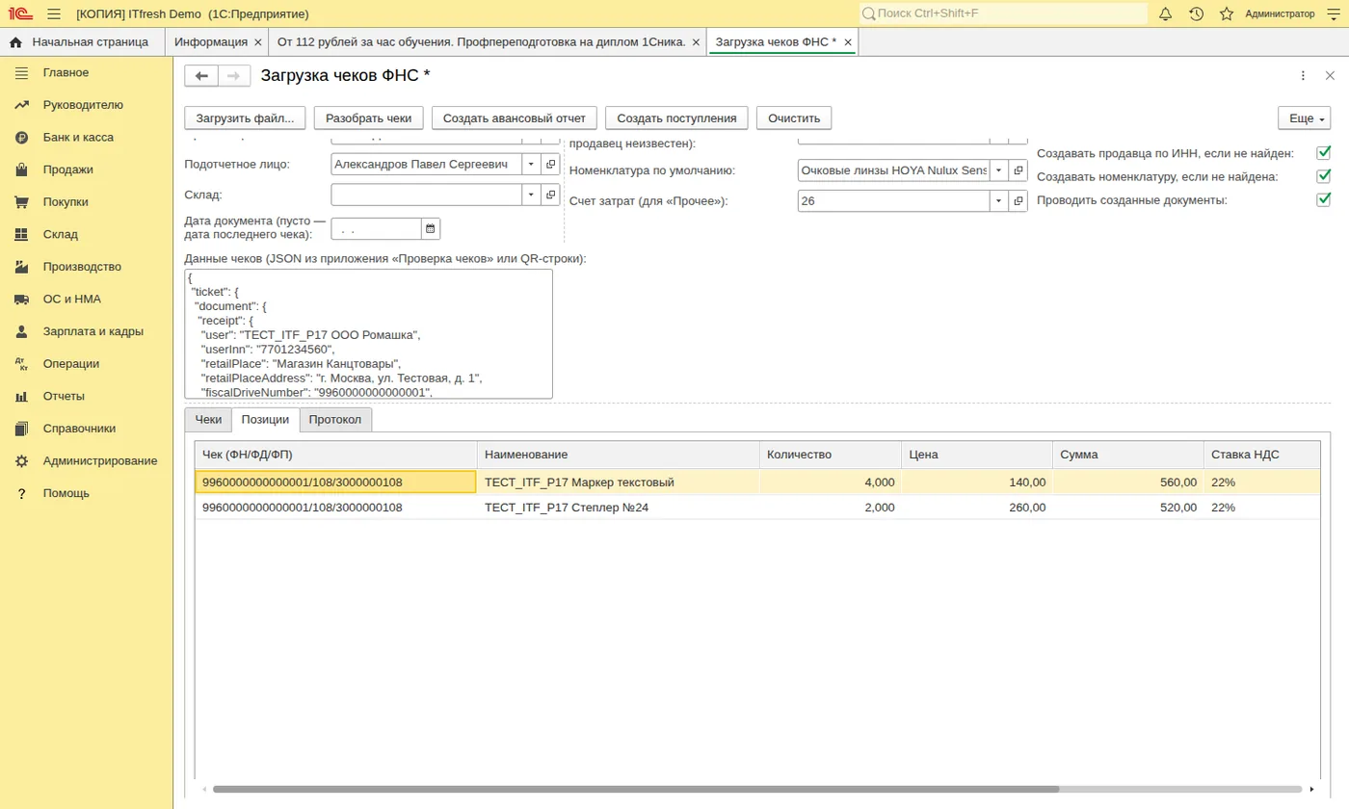Click the Очистить button
The height and width of the screenshot is (809, 1349).
(794, 118)
